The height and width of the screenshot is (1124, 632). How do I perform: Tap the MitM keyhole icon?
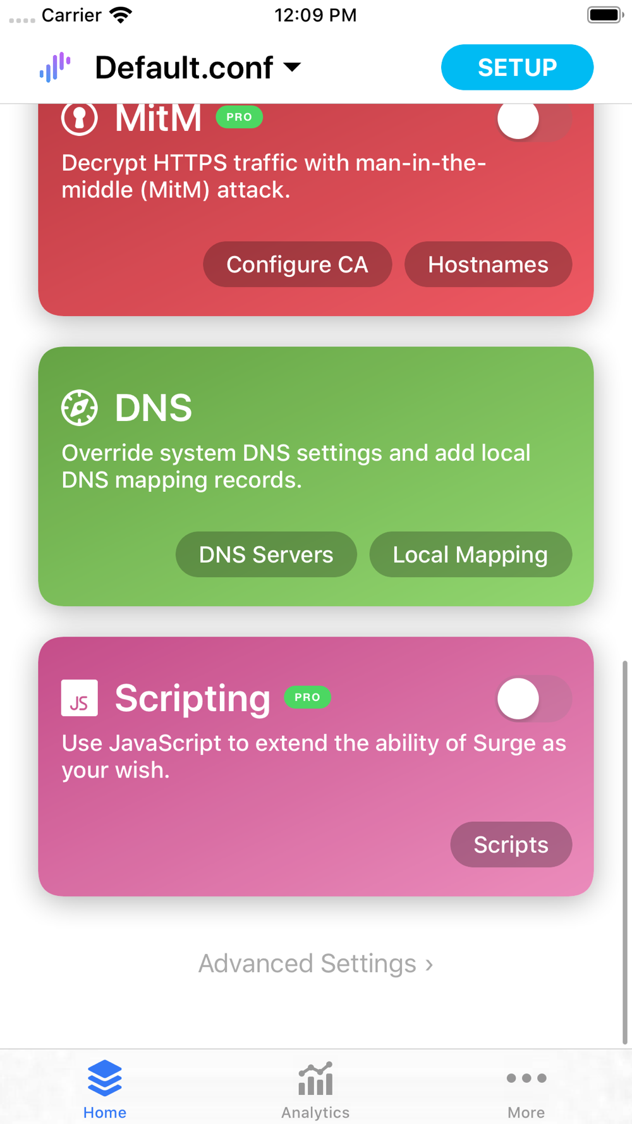(80, 118)
